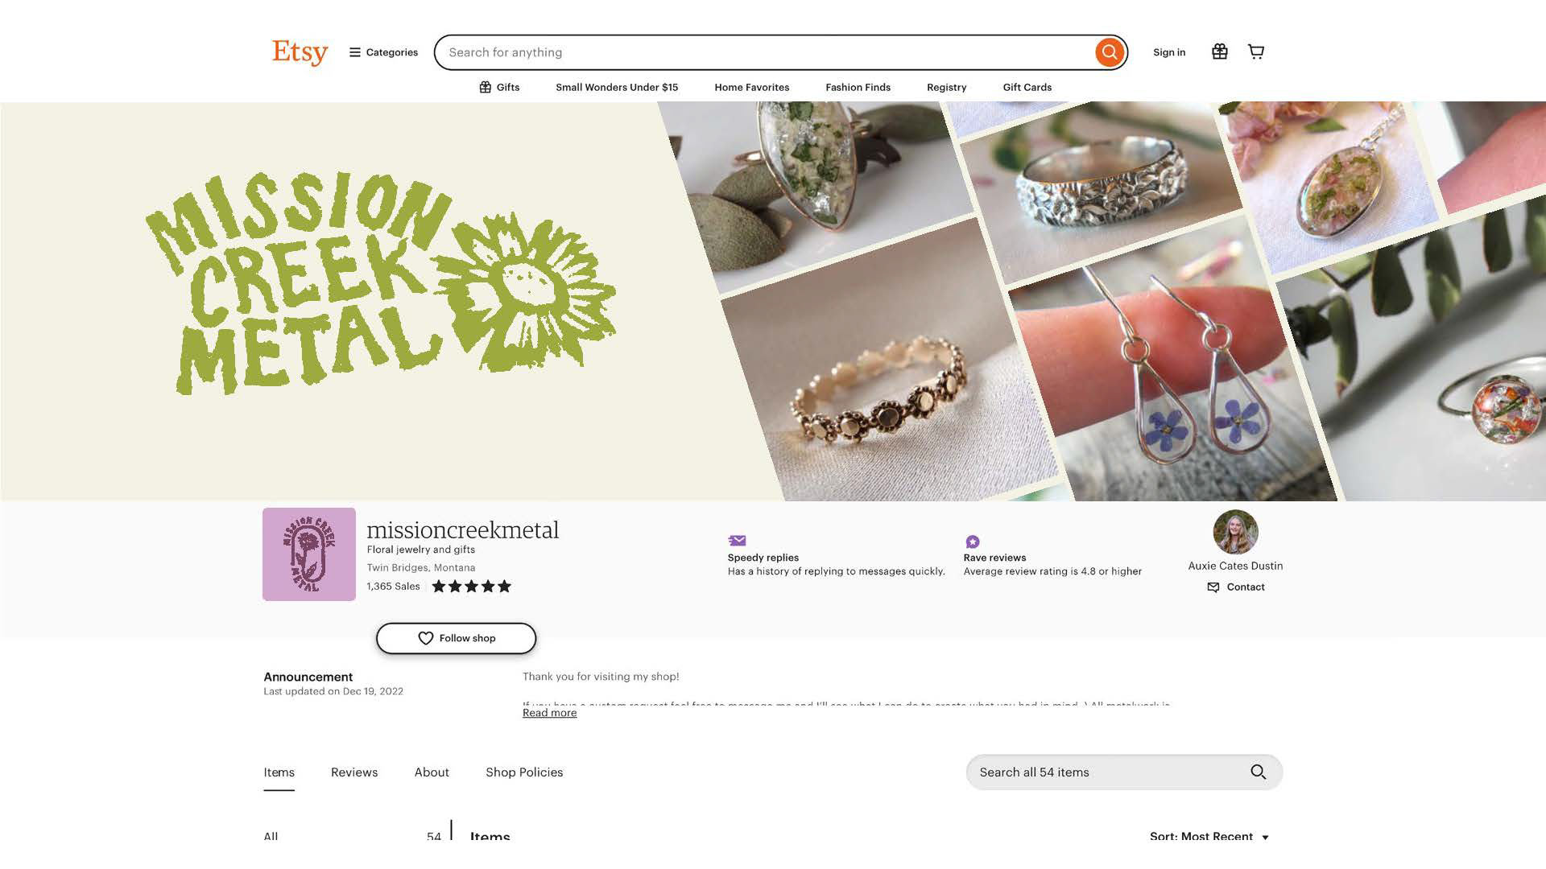Switch to the Reviews tab
Screen dimensions: 1546x869
pos(354,772)
